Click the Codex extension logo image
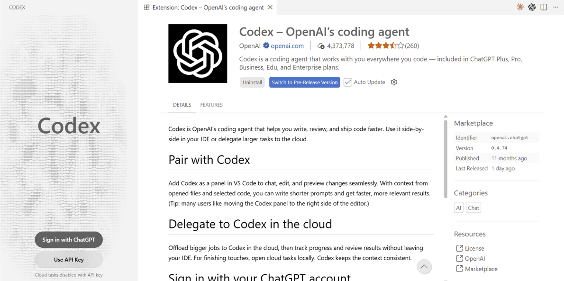564x281 pixels. [198, 54]
